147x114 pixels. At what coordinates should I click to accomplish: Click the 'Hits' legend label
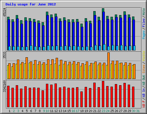pos(144,12)
